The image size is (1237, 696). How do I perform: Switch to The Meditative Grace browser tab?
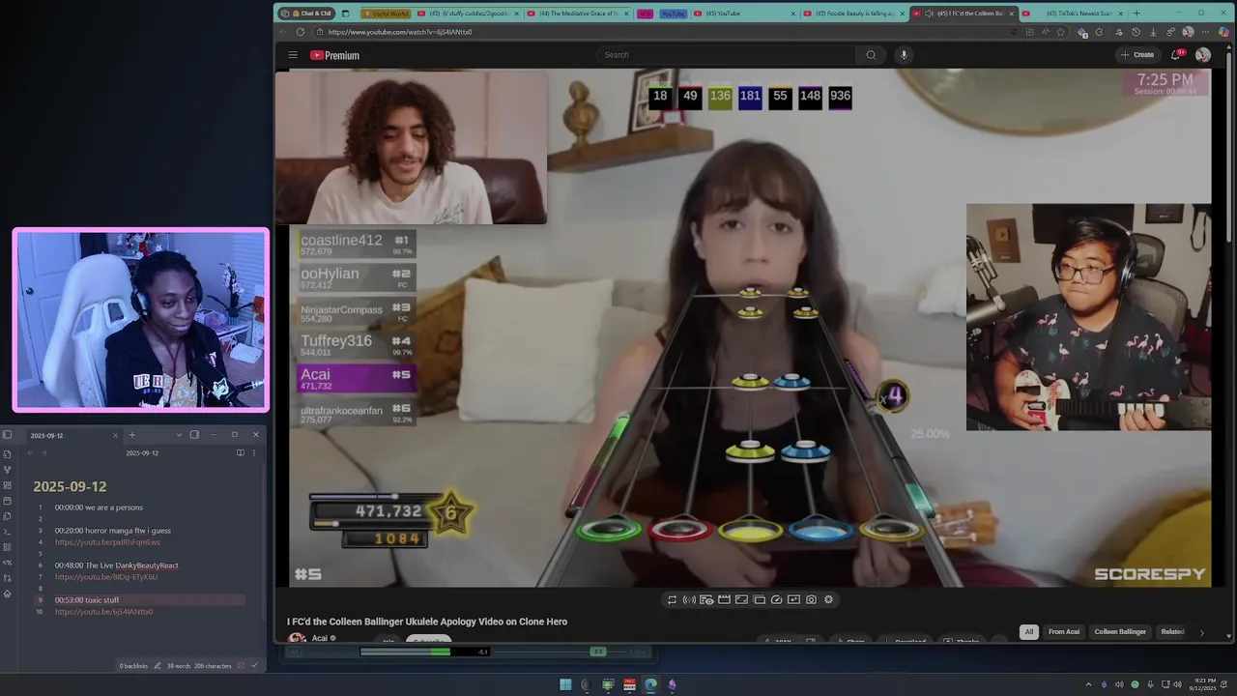[579, 14]
